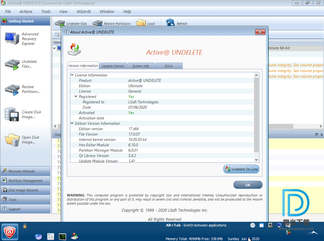Launch Undelete Files from the Getting Started panel
The width and height of the screenshot is (324, 241).
(21, 64)
